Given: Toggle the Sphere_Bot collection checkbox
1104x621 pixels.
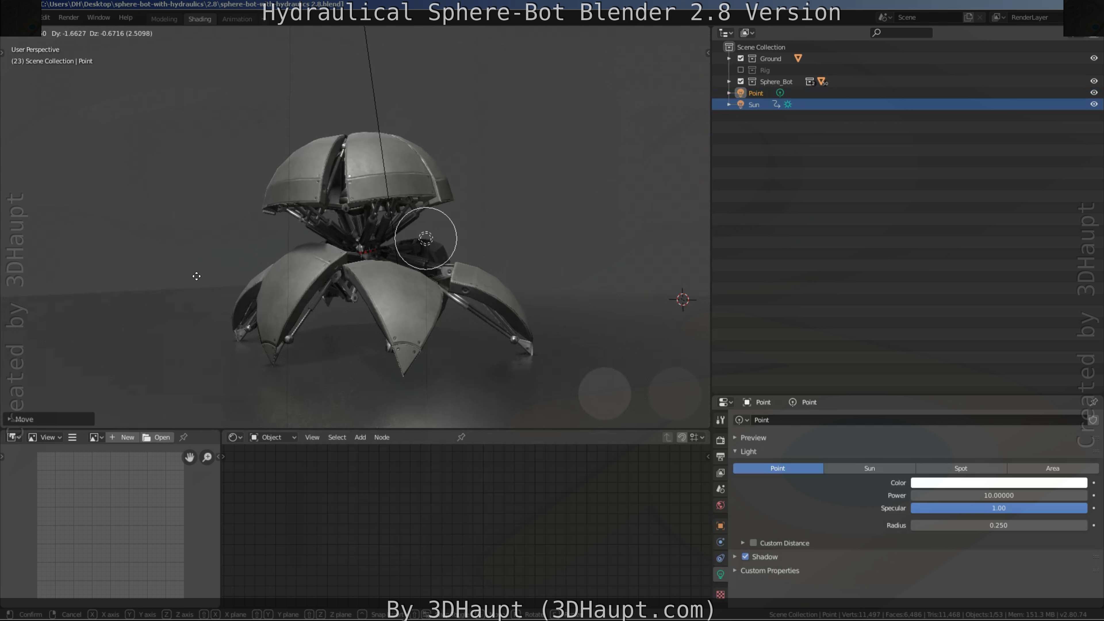Looking at the screenshot, I should [x=741, y=81].
